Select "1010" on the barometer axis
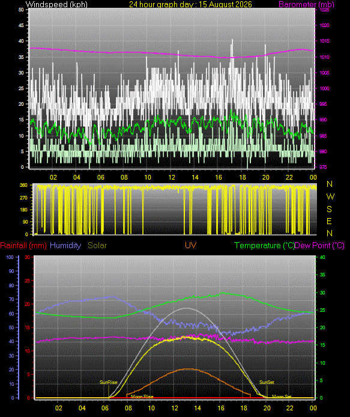This screenshot has height=417, width=350. coord(325,57)
